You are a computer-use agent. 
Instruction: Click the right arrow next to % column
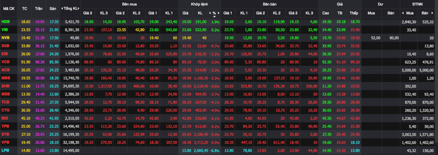219,13
